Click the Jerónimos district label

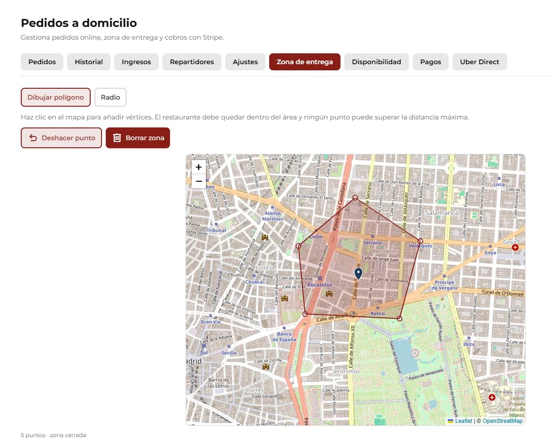[x=346, y=371]
